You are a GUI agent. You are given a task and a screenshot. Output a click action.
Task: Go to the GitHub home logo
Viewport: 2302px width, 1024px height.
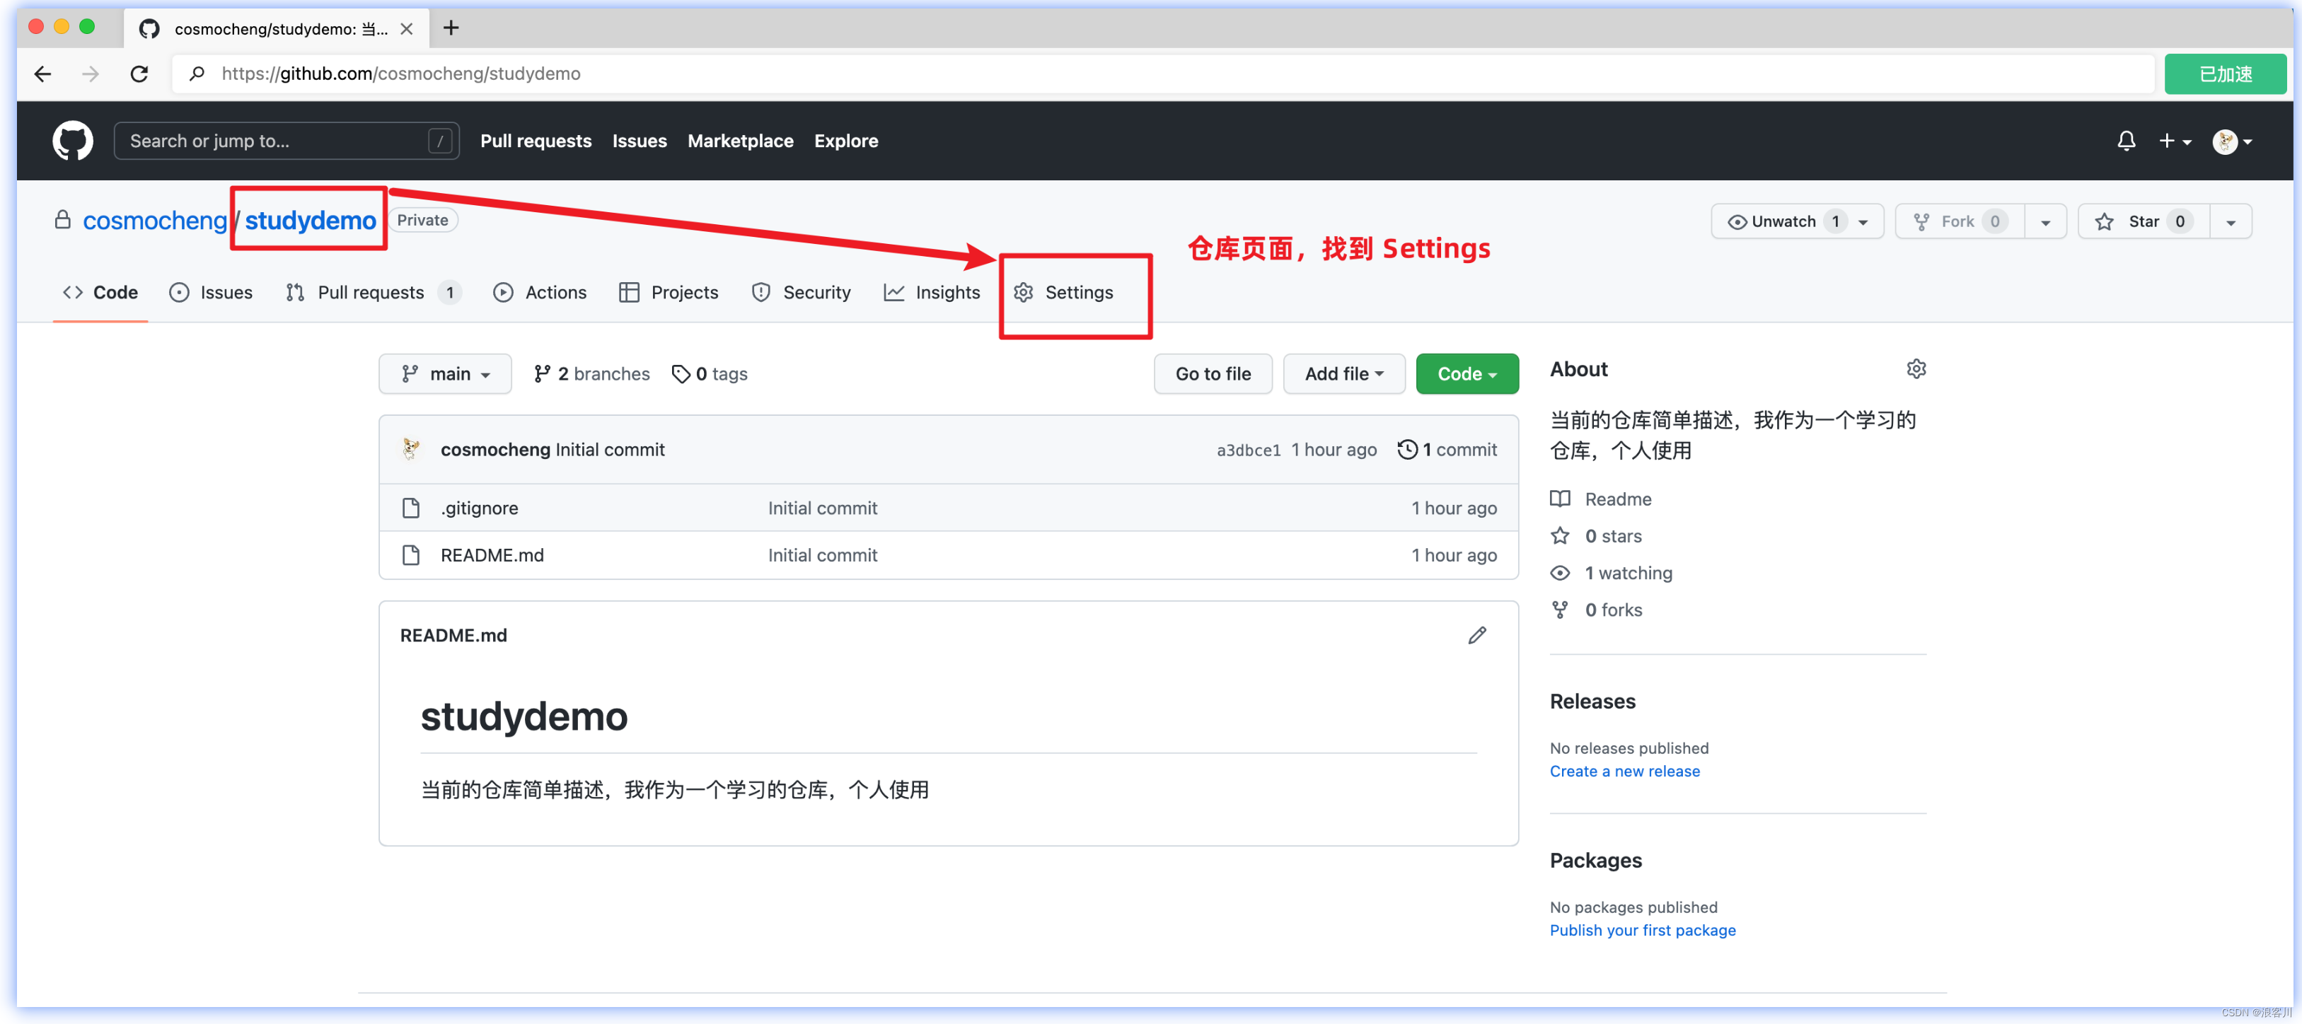(x=72, y=140)
